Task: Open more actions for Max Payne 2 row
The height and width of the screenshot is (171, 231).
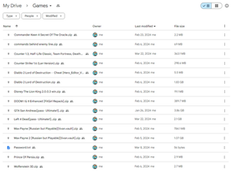Action: point(225,138)
